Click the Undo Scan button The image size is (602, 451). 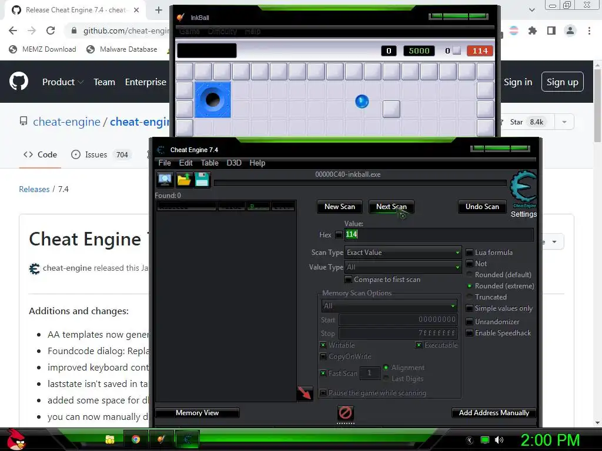pos(482,207)
